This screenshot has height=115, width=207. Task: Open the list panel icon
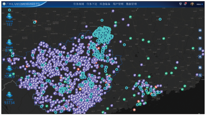click(x=200, y=49)
